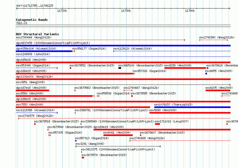Open dgv1331e201 (Wong2012b) label
Image resolution: width=238 pixels, height=168 pixels.
pos(34,77)
